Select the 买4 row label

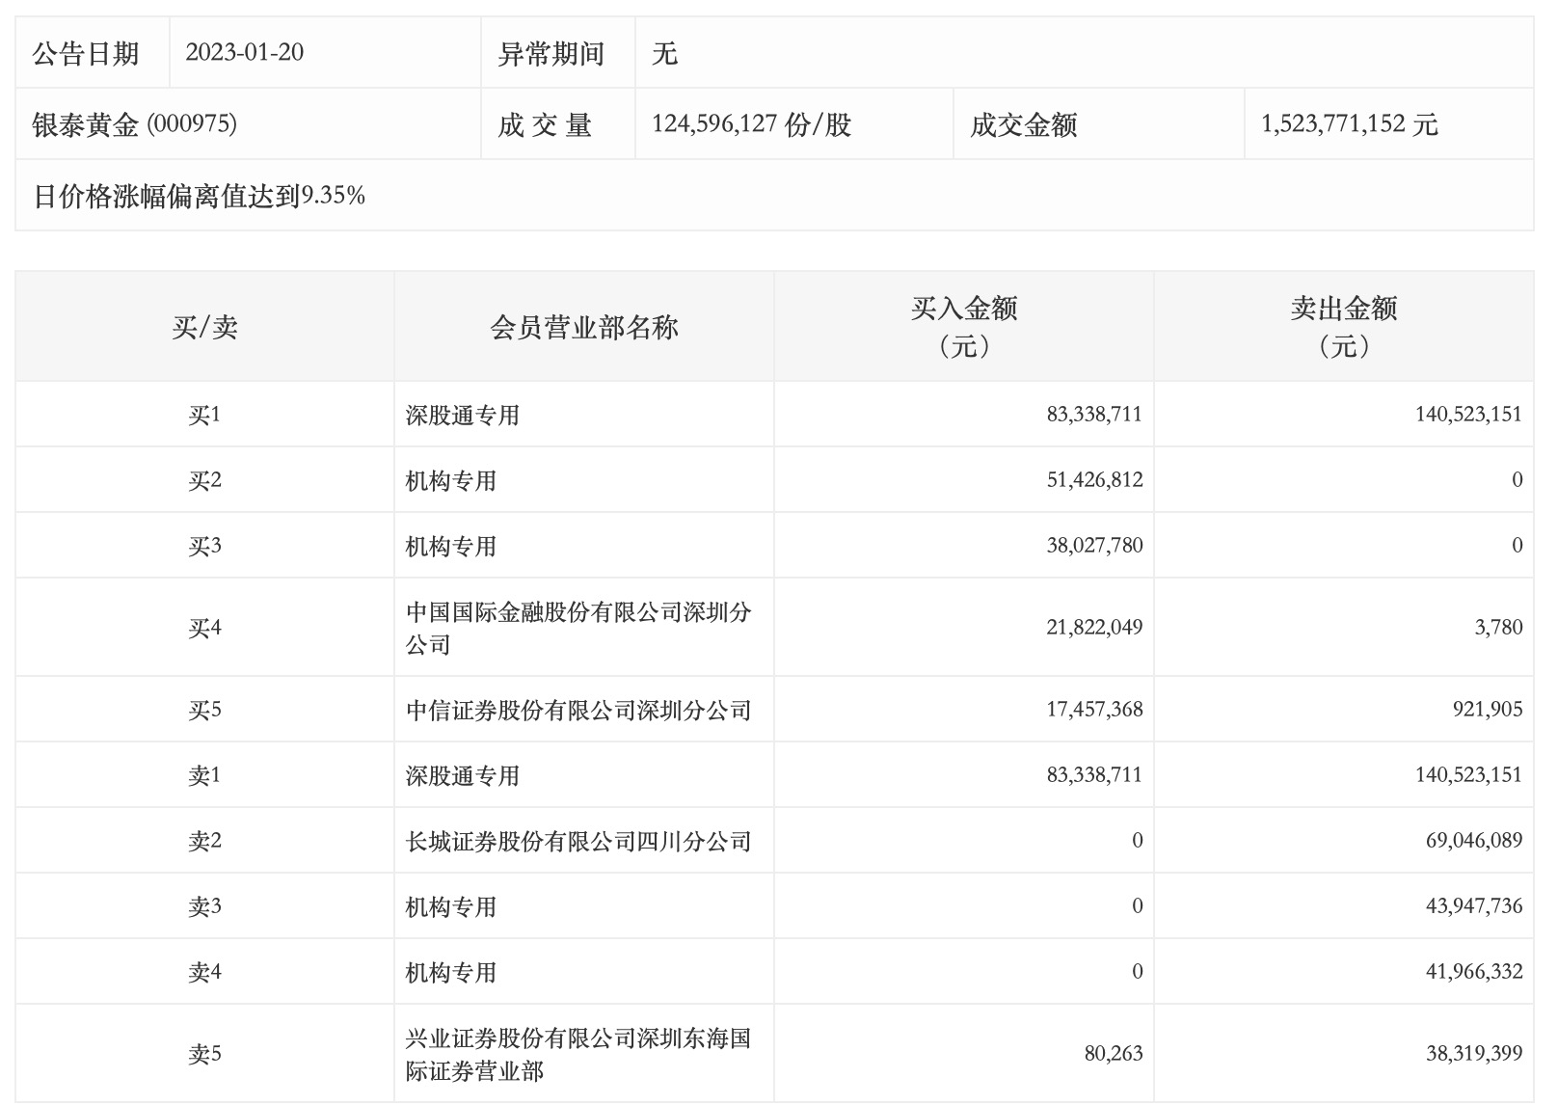point(204,629)
